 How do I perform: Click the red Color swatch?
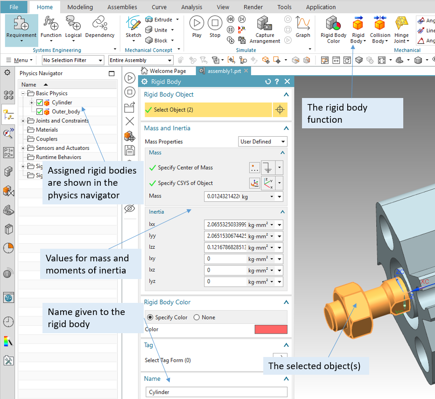[x=271, y=329]
